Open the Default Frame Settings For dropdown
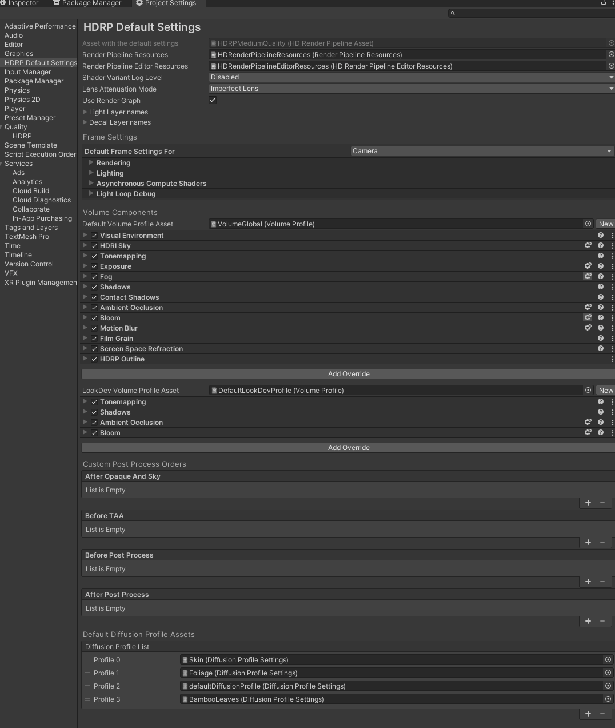Viewport: 615px width, 728px height. coord(482,151)
